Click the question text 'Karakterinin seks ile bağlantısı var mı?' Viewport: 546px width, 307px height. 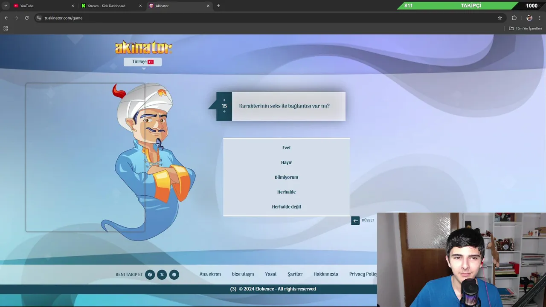coord(284,106)
